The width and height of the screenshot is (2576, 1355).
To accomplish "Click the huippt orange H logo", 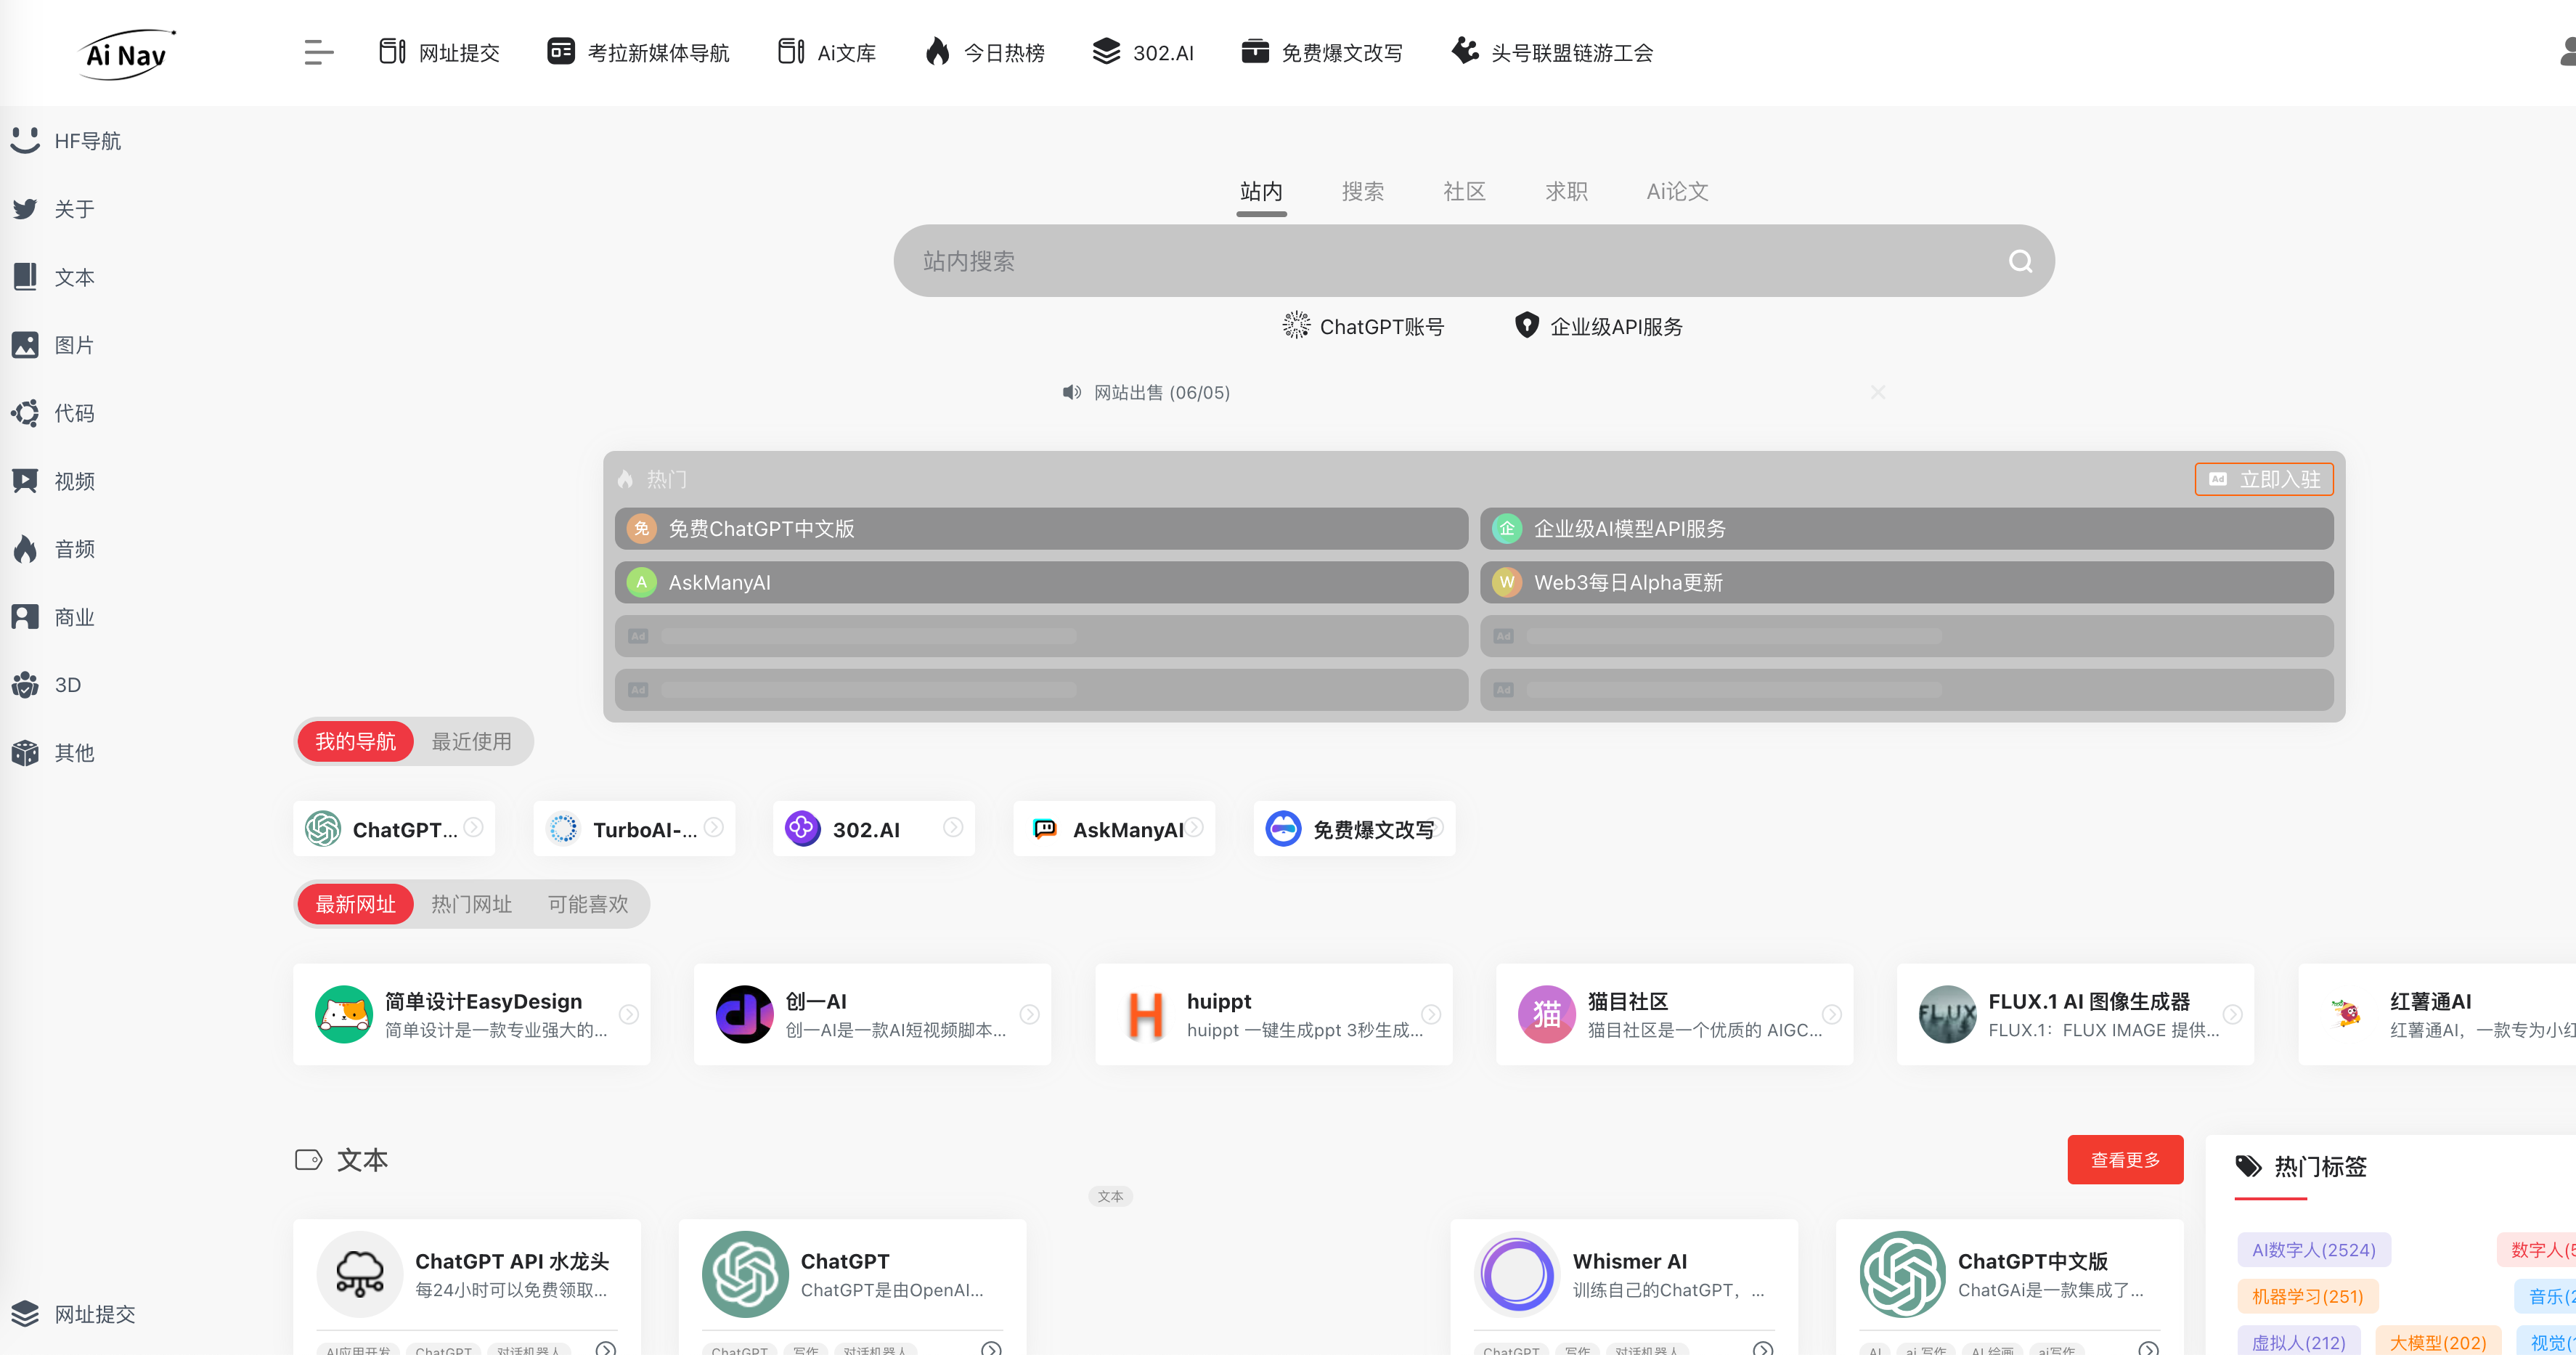I will 1146,1014.
